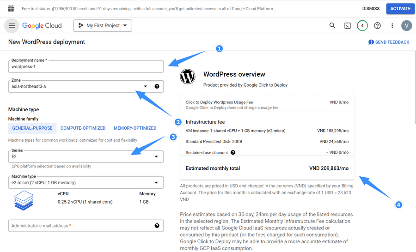Click the Estimated monthly total VND 209,863/mo value
Image resolution: width=416 pixels, height=252 pixels.
coord(329,168)
